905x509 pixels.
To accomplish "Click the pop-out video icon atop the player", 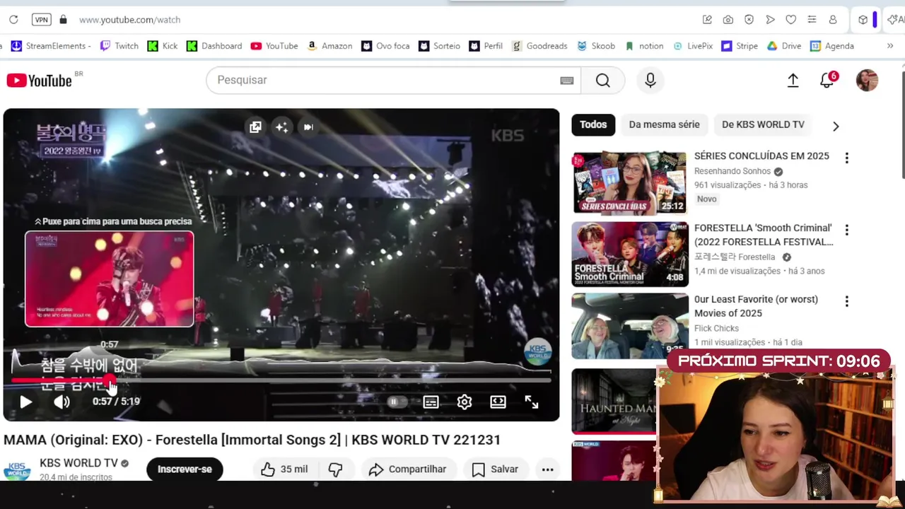I will [x=255, y=127].
